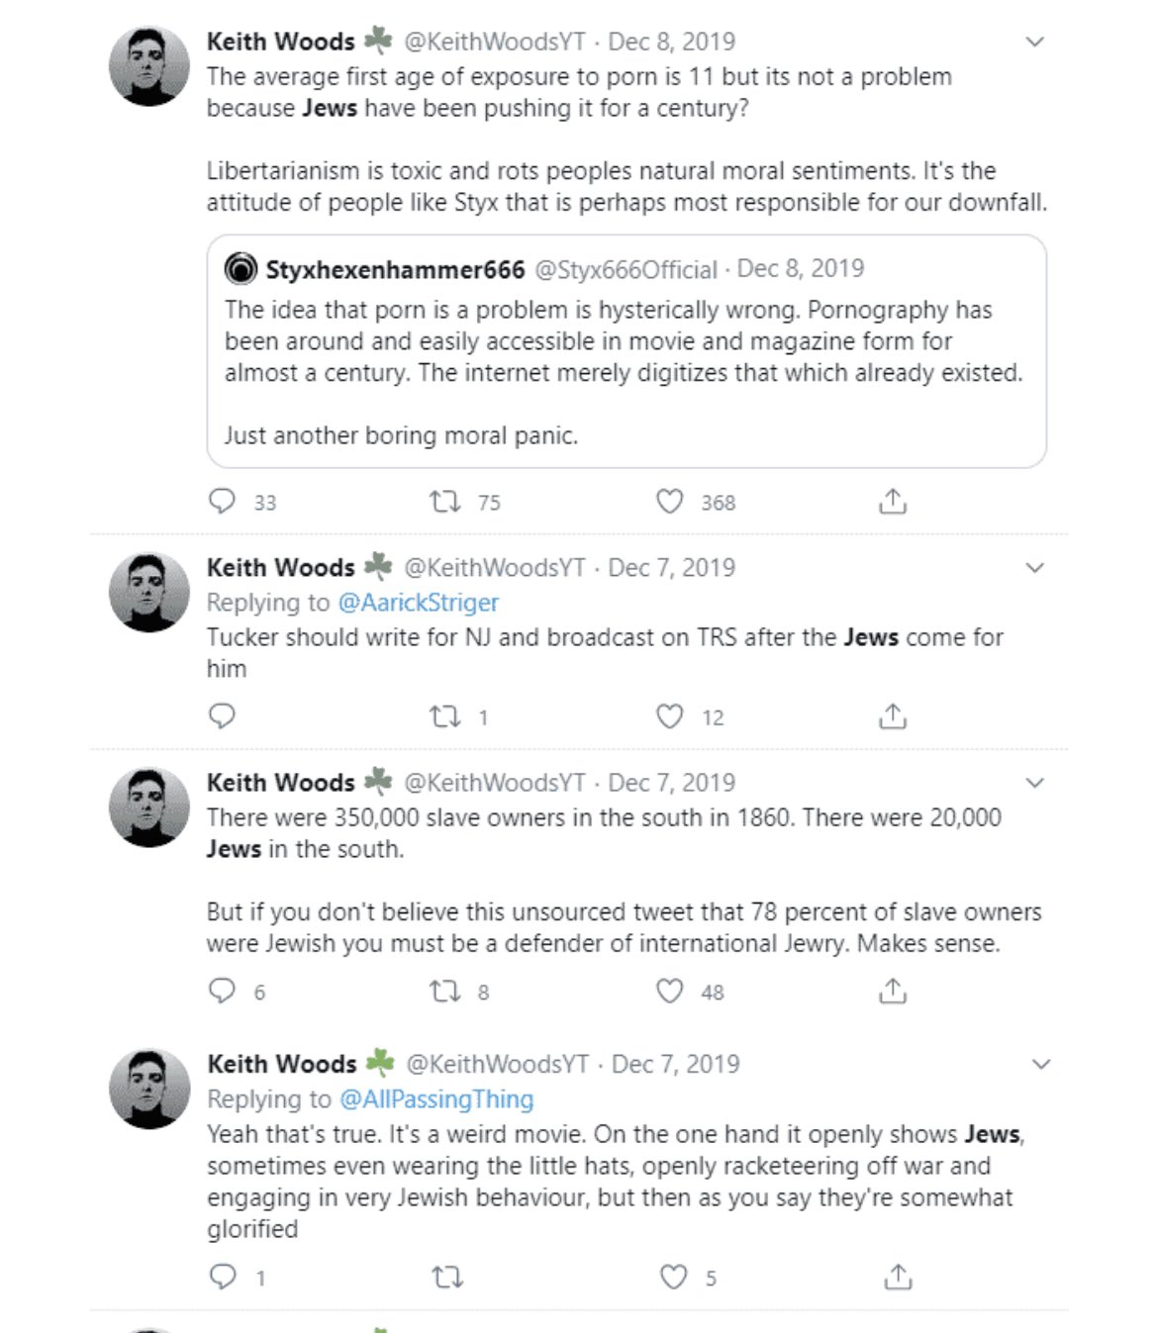1158x1333 pixels.
Task: Reply to the Dec 8 porn tweet
Action: (x=222, y=502)
